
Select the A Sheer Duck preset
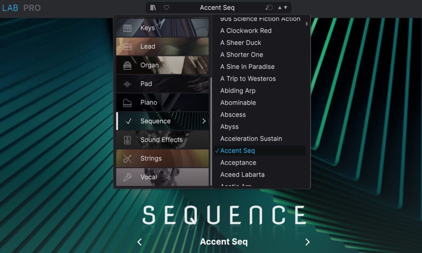[241, 43]
